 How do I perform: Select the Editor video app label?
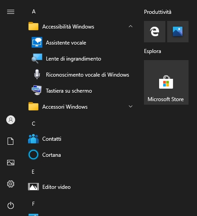(x=57, y=187)
